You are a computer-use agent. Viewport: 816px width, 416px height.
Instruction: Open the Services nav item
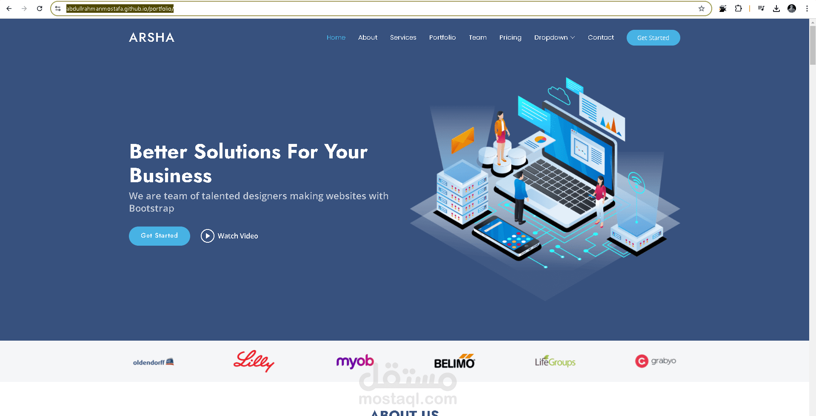pyautogui.click(x=403, y=37)
